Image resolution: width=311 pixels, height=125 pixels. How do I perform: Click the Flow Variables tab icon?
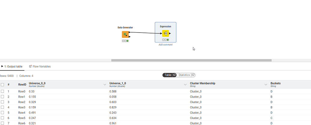click(x=30, y=66)
